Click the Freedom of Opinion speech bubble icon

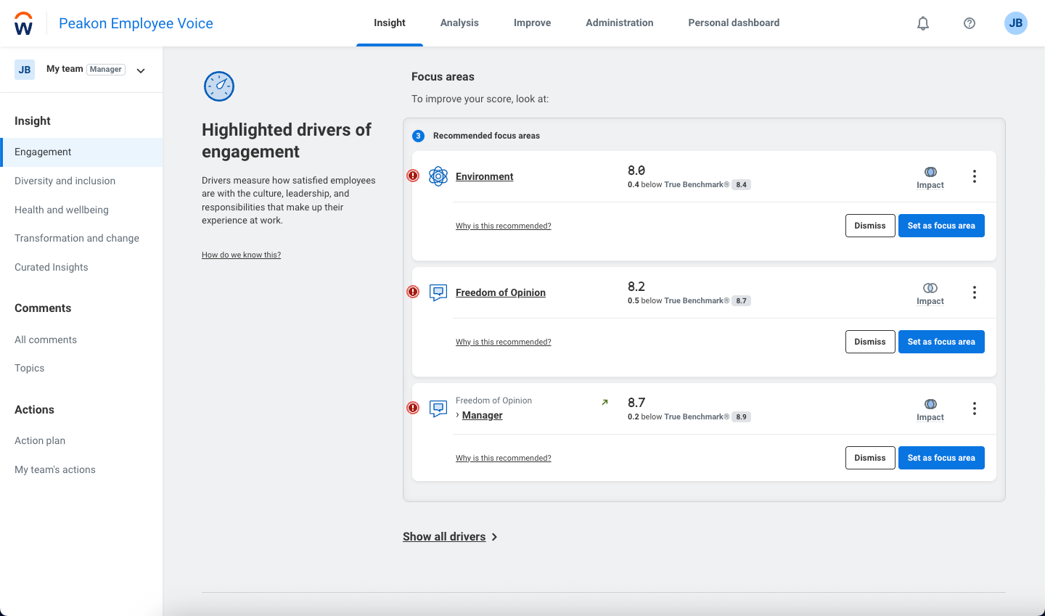coord(438,292)
